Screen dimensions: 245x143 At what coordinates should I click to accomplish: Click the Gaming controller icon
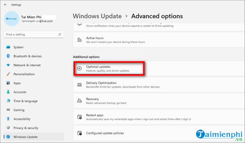pyautogui.click(x=8, y=110)
